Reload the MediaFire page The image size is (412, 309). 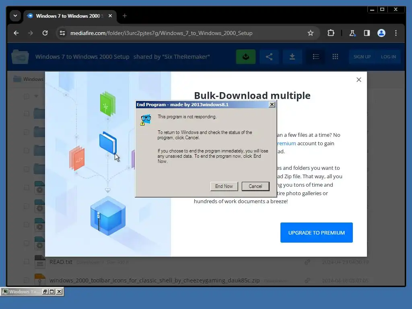45,33
